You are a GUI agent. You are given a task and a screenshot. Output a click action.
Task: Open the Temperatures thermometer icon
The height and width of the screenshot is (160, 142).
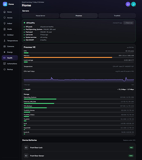pyautogui.click(x=4, y=41)
